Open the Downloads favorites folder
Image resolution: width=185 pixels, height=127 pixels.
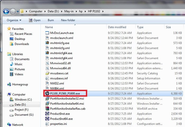(x=22, y=44)
